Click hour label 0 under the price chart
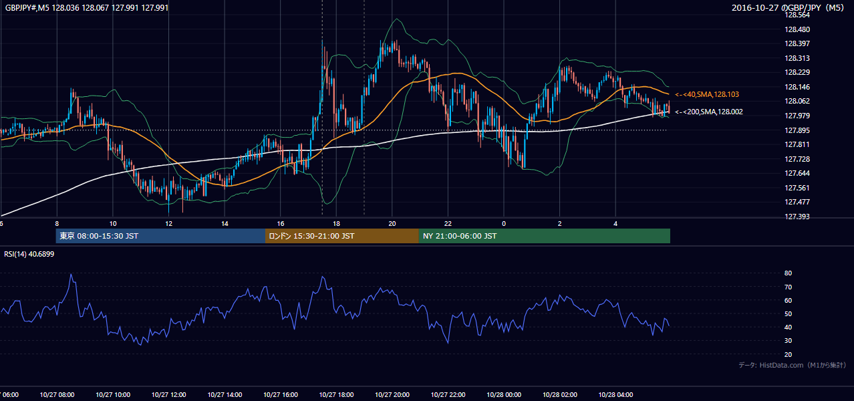Screen dimensions: 854x401 (x=504, y=223)
